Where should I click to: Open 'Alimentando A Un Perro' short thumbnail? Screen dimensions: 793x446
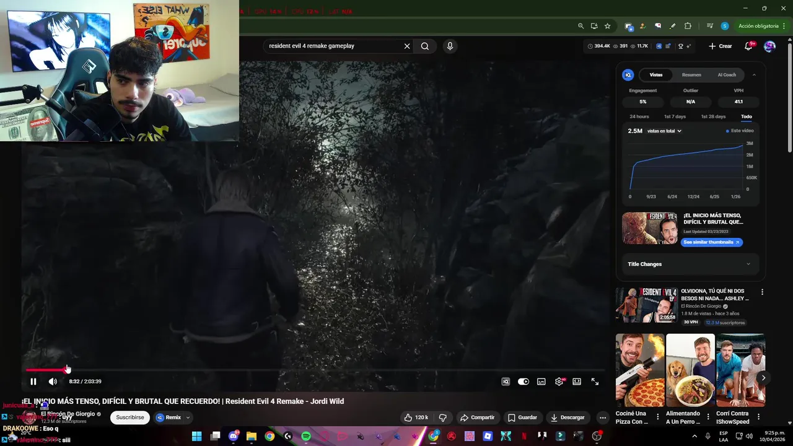pyautogui.click(x=690, y=370)
